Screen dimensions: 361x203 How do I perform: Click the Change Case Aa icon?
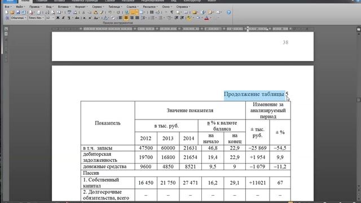(x=96, y=17)
